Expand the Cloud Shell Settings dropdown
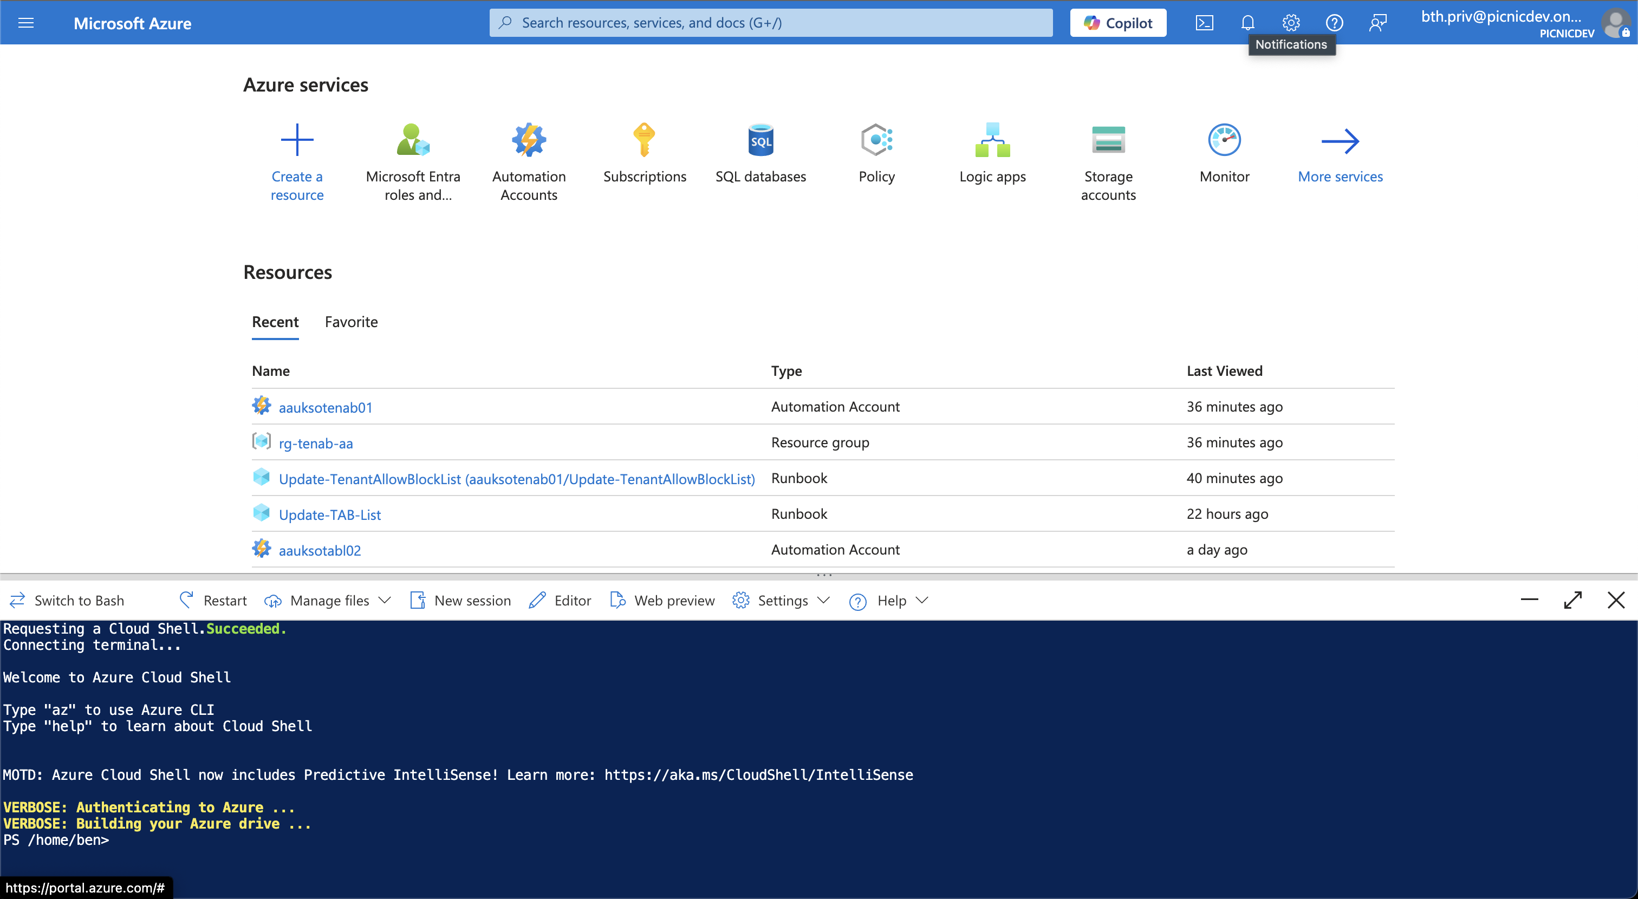 [x=781, y=600]
